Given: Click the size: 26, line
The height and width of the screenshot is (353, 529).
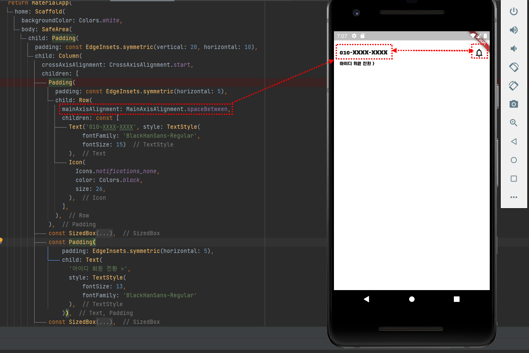Looking at the screenshot, I should tap(91, 189).
